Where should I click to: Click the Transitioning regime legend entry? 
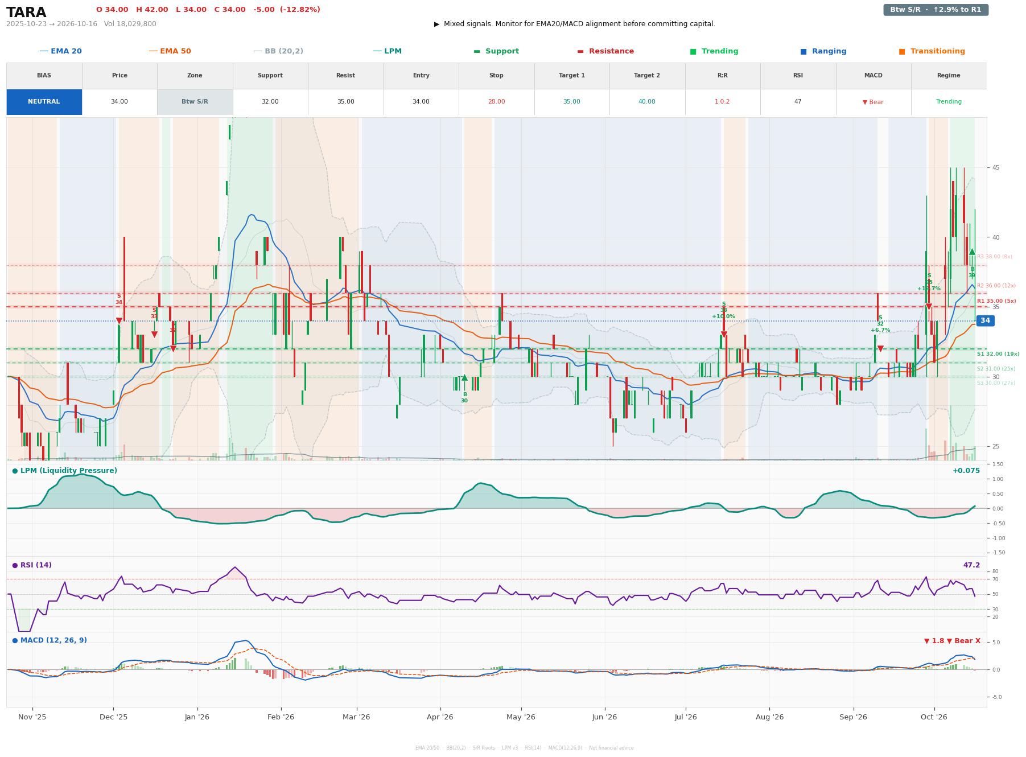(932, 51)
